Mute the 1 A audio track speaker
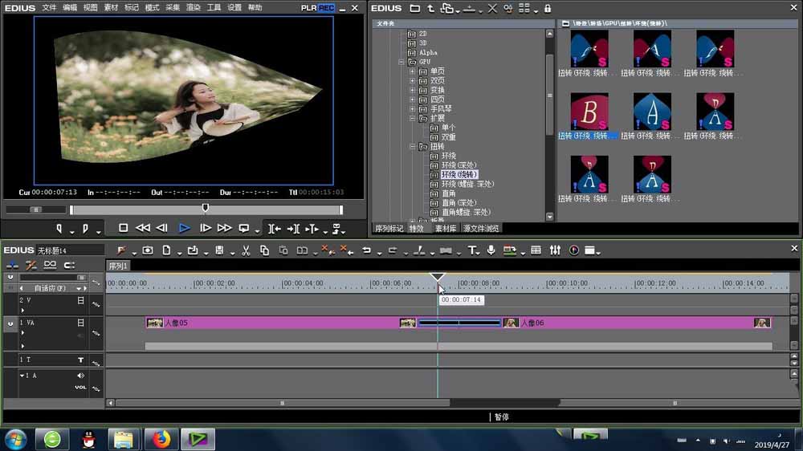Viewport: 803px width, 451px height. click(80, 376)
